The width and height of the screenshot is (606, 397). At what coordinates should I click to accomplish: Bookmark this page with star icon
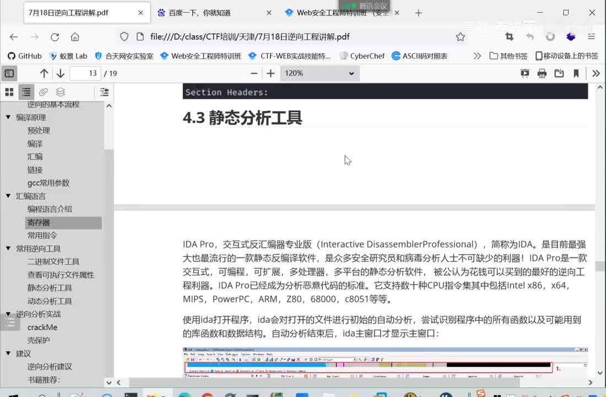click(460, 37)
